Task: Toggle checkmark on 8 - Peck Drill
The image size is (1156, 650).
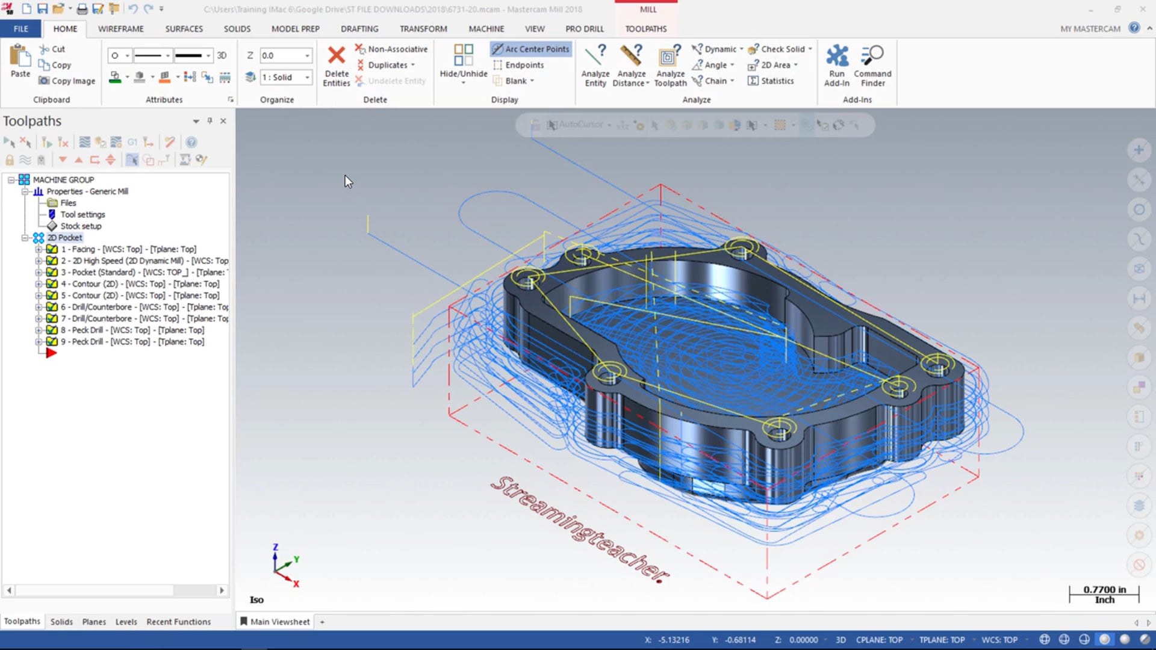Action: pyautogui.click(x=52, y=330)
